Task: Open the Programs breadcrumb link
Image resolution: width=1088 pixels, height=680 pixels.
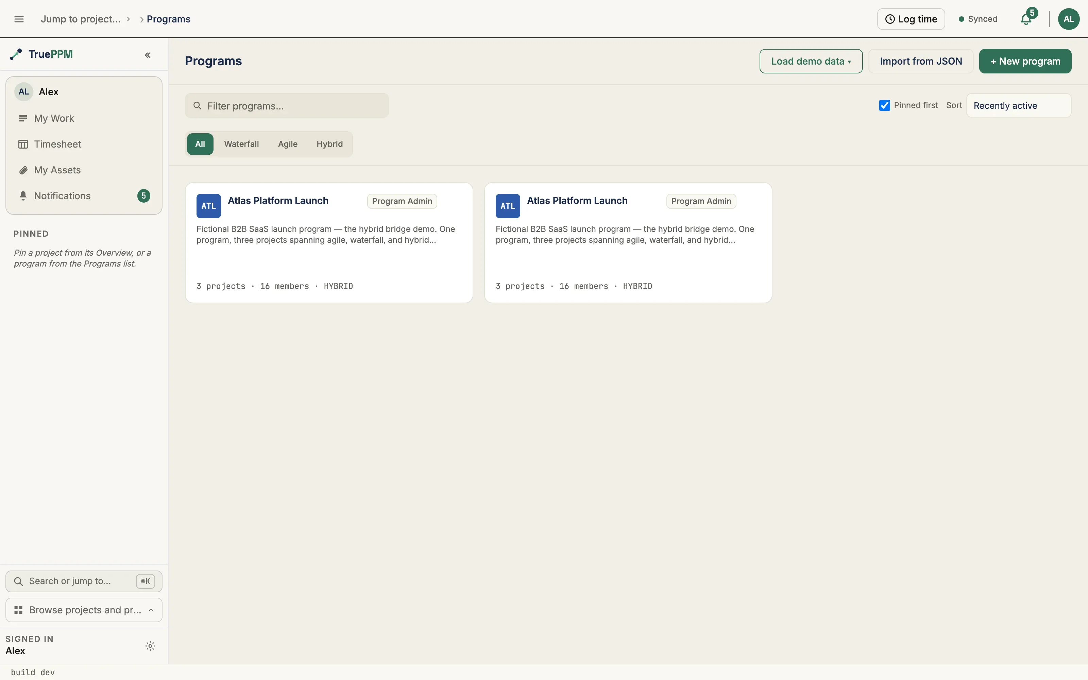Action: coord(169,19)
